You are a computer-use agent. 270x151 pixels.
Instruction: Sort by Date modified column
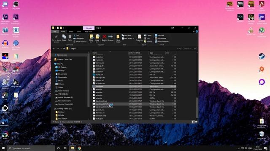[x=139, y=53]
